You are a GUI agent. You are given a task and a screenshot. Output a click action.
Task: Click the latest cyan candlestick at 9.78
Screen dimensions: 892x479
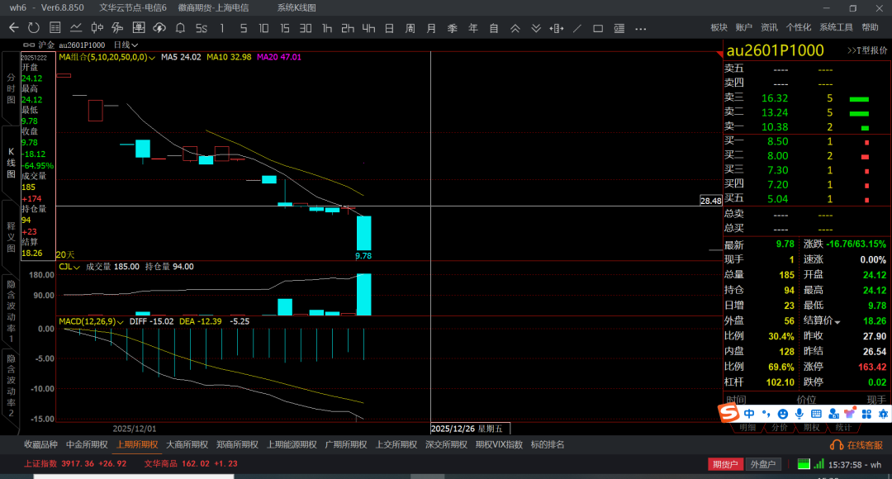click(364, 233)
